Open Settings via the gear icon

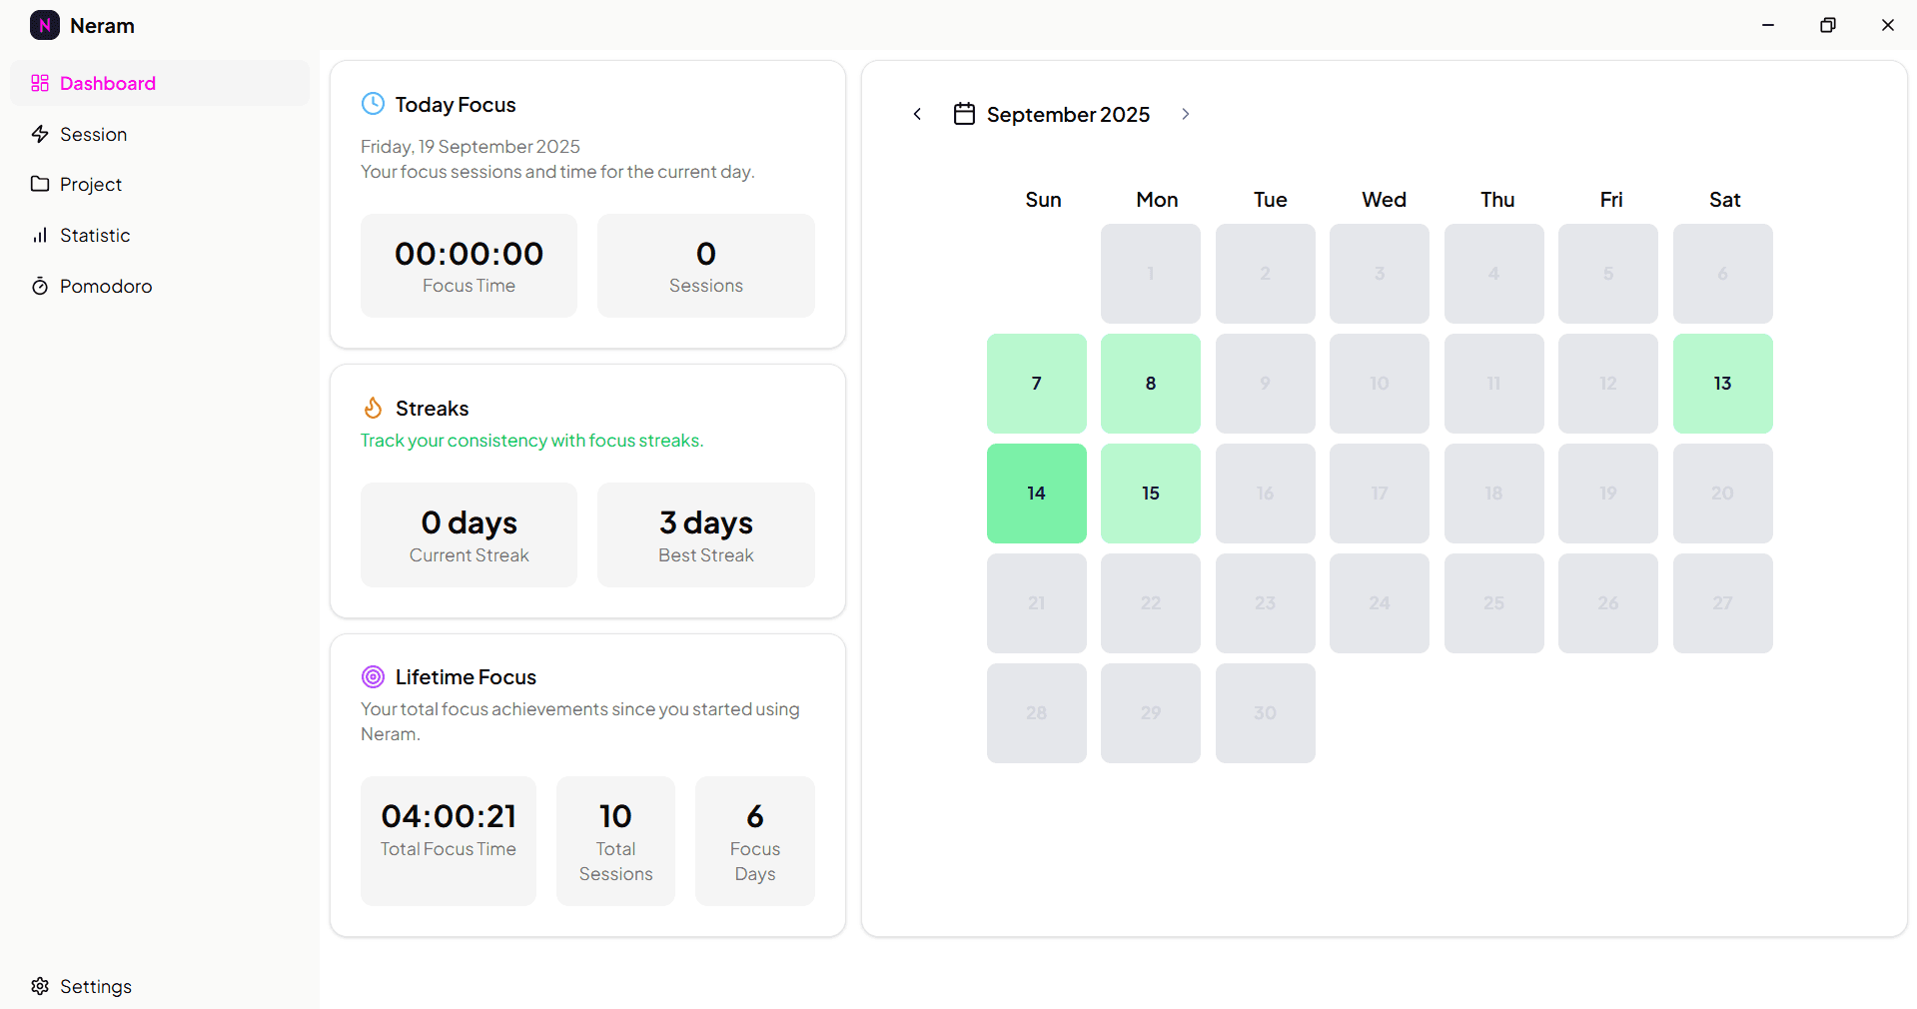point(40,986)
